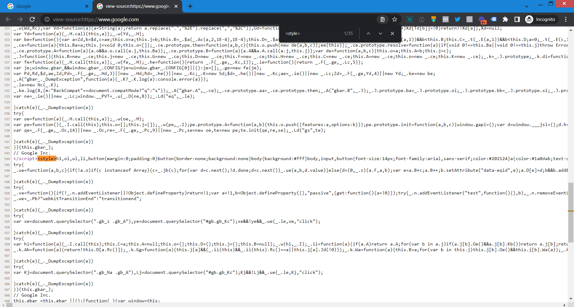The image size is (574, 307).
Task: Click the scrollbar up arrow
Action: point(571,30)
